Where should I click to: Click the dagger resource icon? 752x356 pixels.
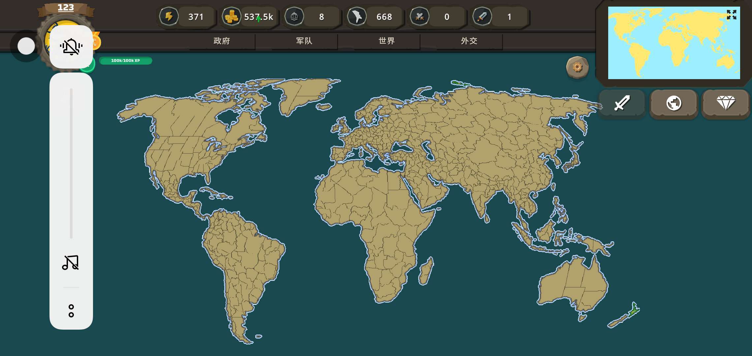(x=482, y=16)
